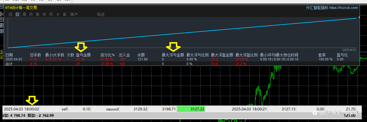Open the 年 yearly tab

click(44, 14)
